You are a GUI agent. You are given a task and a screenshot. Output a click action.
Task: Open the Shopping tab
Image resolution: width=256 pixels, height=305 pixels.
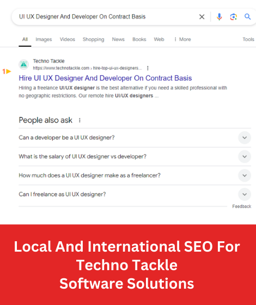click(93, 39)
